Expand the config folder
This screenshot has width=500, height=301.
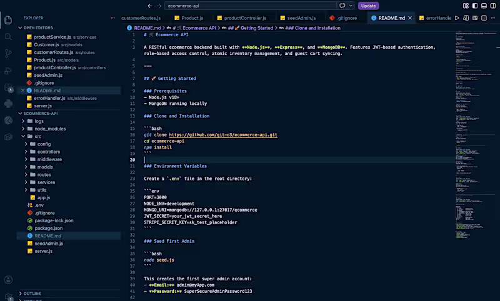(x=26, y=144)
